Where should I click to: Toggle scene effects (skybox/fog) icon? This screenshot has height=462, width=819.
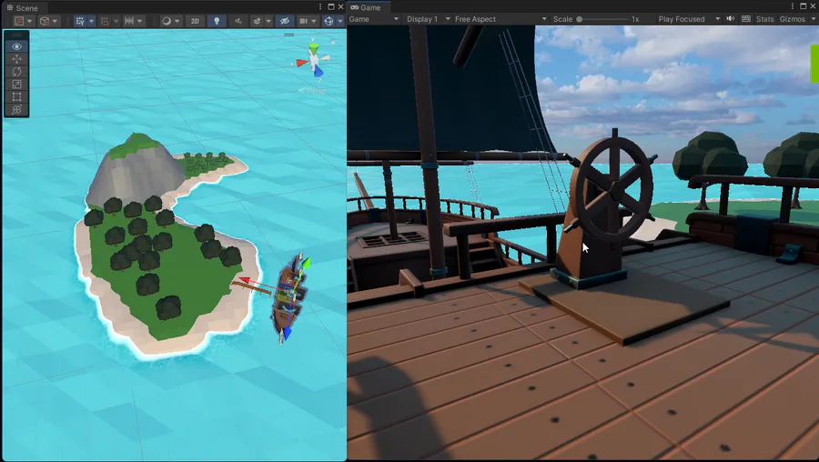pos(257,21)
